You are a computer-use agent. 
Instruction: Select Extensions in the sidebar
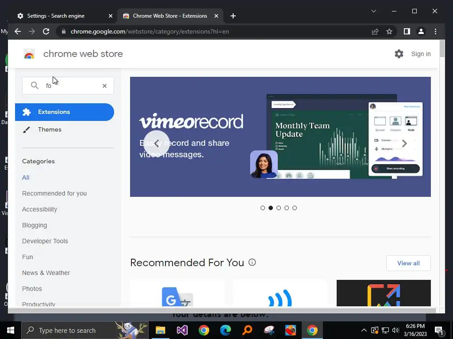[65, 112]
